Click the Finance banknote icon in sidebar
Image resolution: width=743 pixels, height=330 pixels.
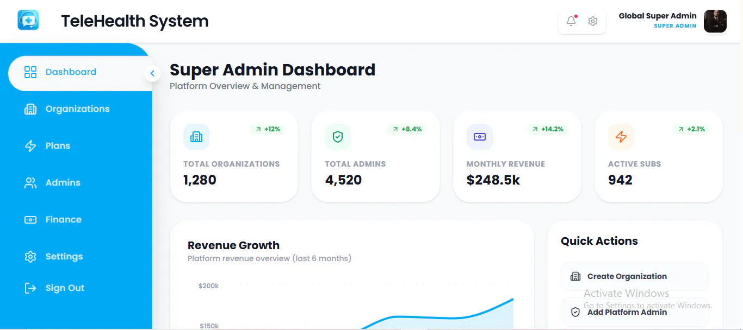30,220
